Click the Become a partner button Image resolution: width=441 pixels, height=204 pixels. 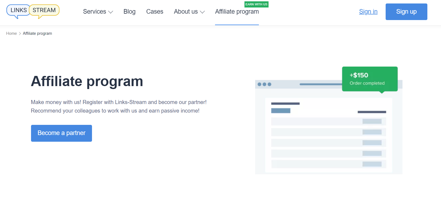tap(62, 133)
